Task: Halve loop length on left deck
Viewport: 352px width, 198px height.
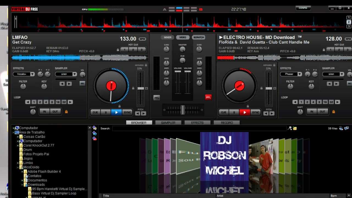Action: pos(28,102)
